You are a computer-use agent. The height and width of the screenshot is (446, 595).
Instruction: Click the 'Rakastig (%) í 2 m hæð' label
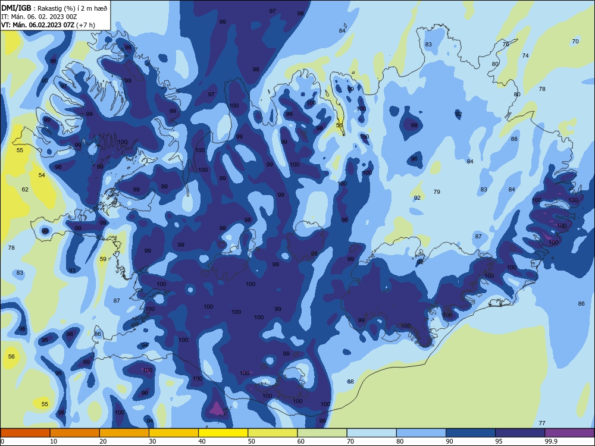click(72, 8)
